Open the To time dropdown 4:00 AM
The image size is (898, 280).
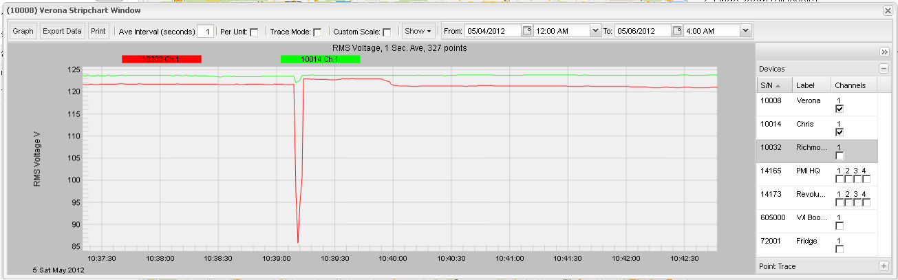pos(746,31)
